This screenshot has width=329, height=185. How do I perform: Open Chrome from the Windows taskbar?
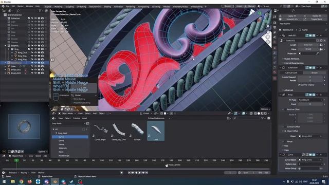(x=21, y=181)
